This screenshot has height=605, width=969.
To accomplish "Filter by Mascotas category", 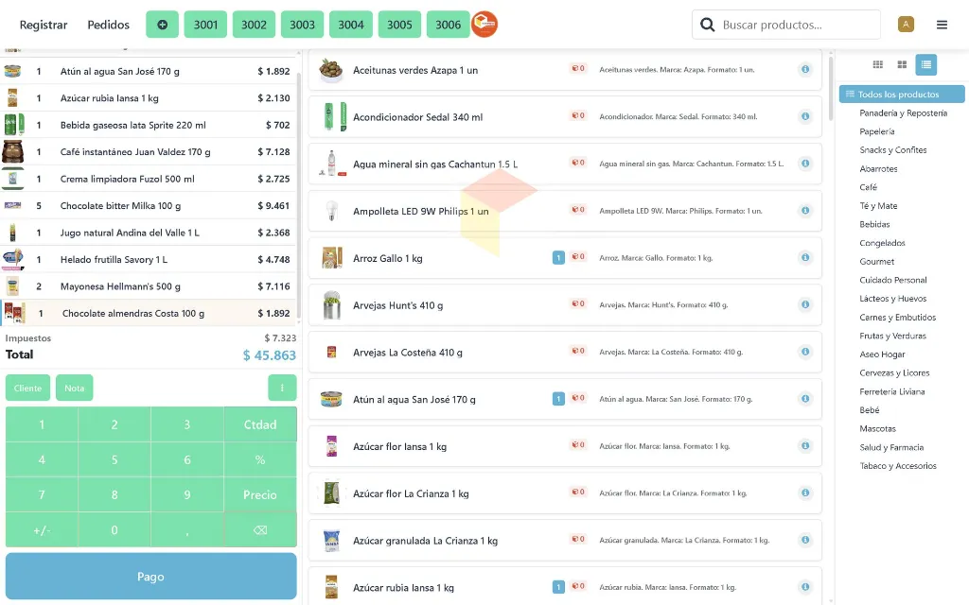I will pos(877,428).
